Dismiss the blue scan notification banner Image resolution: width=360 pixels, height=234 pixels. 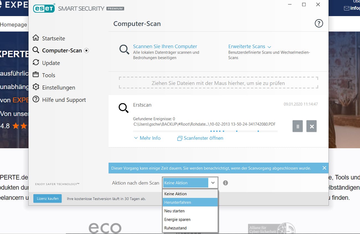324,168
